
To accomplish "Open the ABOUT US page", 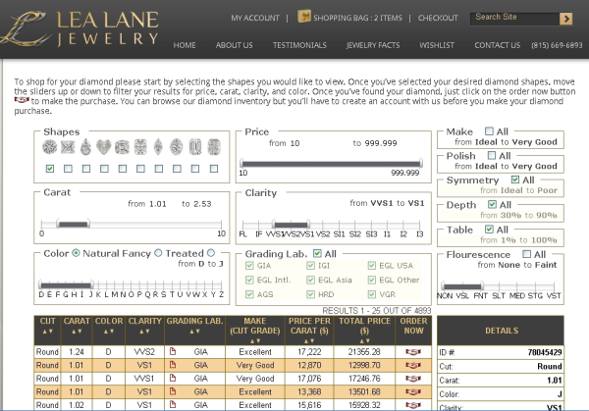I will tap(234, 45).
